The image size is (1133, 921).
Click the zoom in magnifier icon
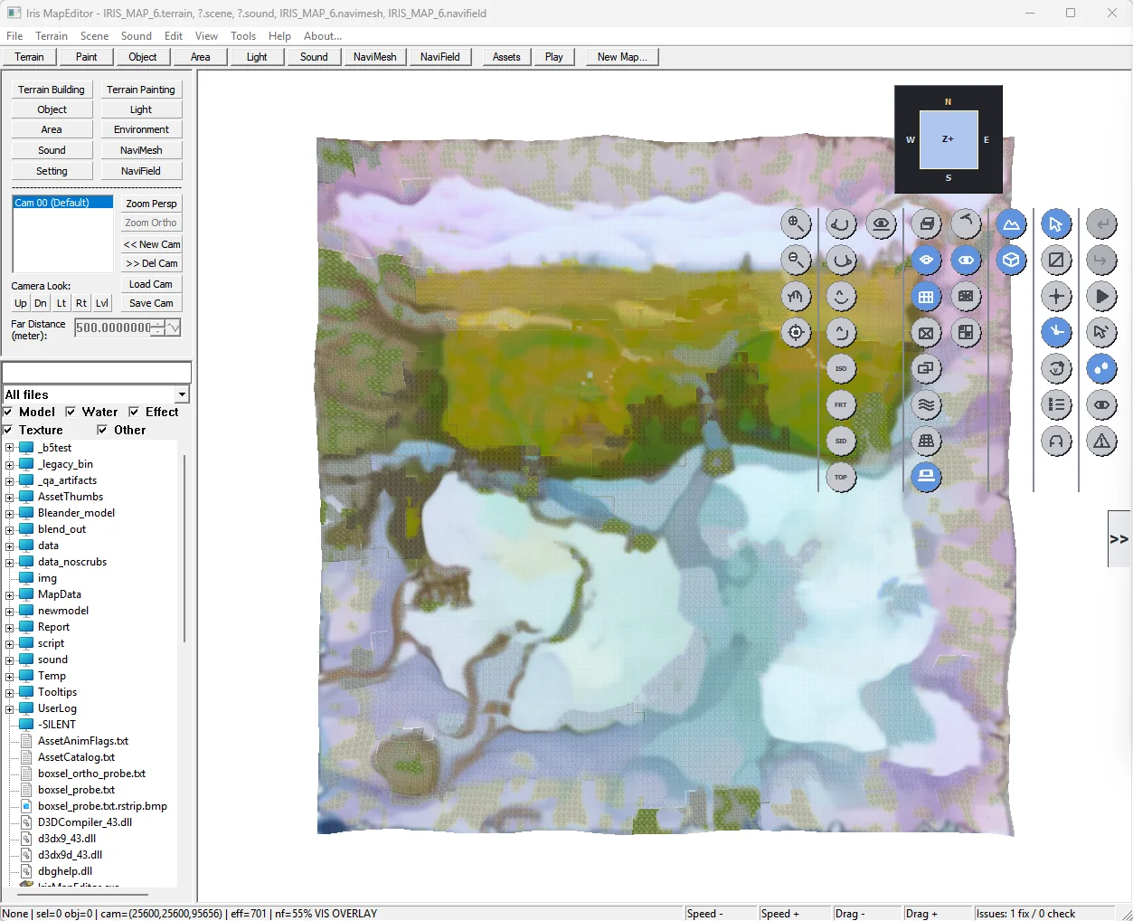click(796, 223)
